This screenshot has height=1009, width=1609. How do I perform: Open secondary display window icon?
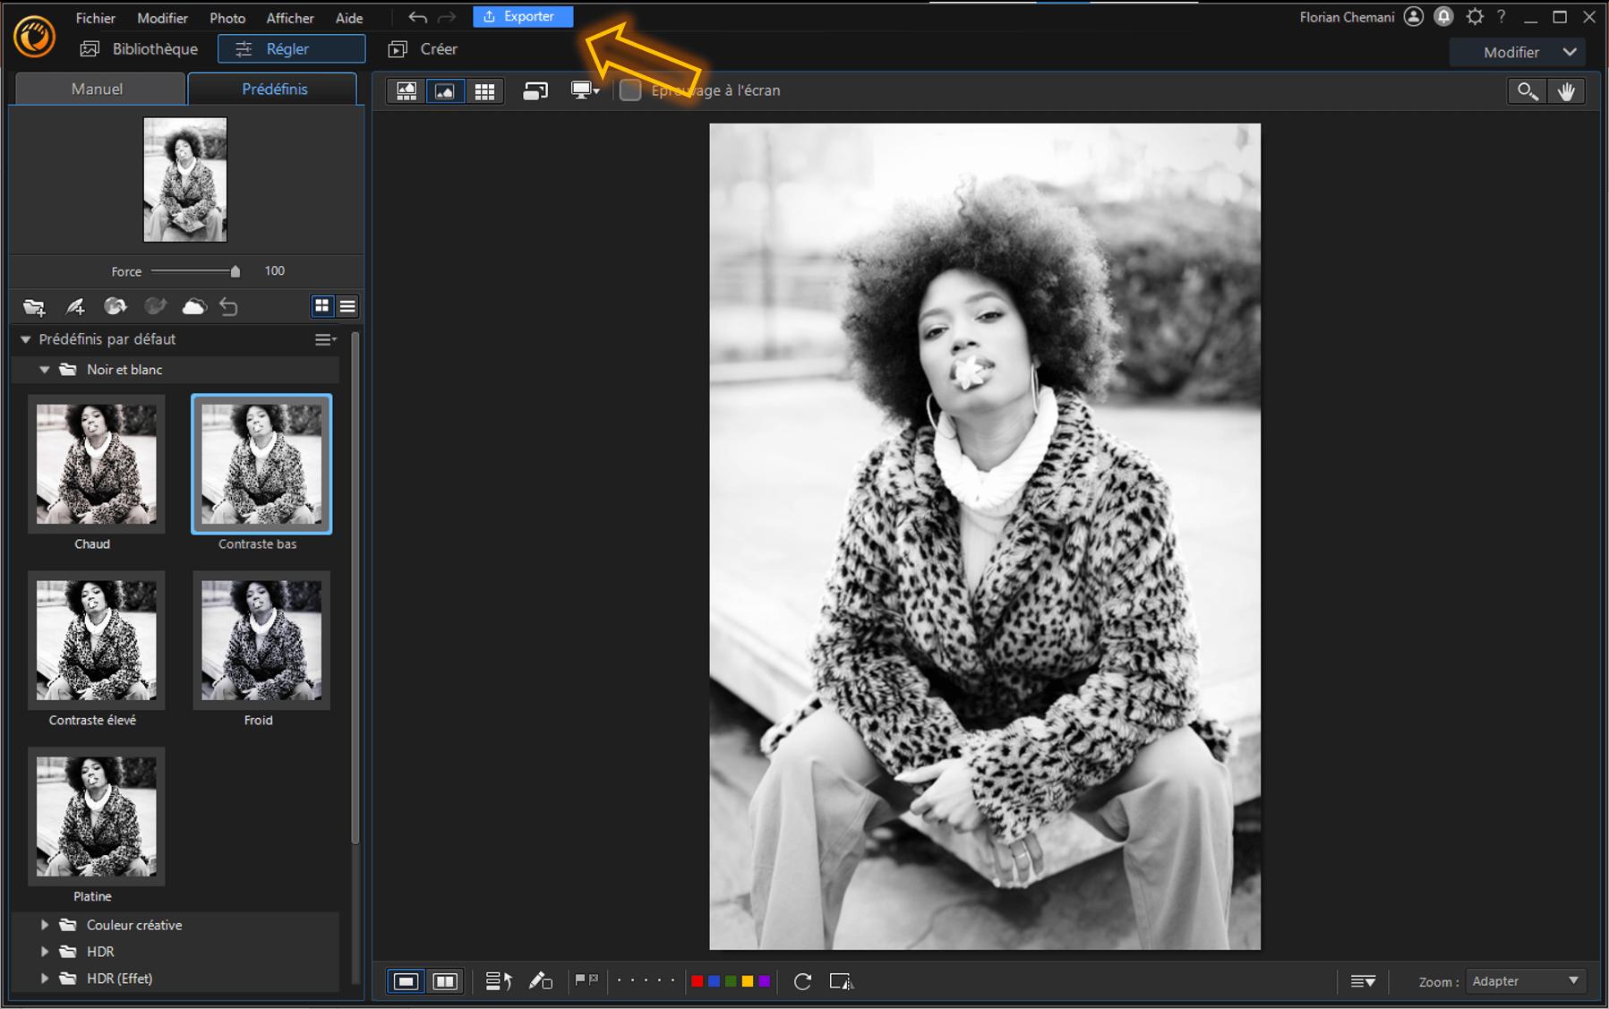point(535,90)
